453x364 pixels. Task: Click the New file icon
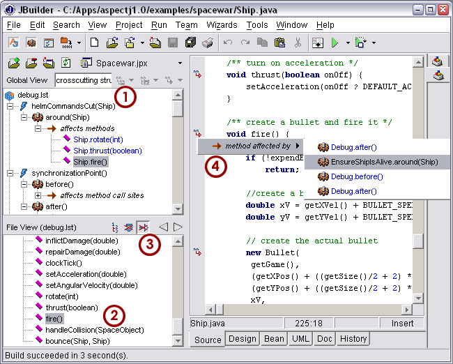[x=94, y=43]
